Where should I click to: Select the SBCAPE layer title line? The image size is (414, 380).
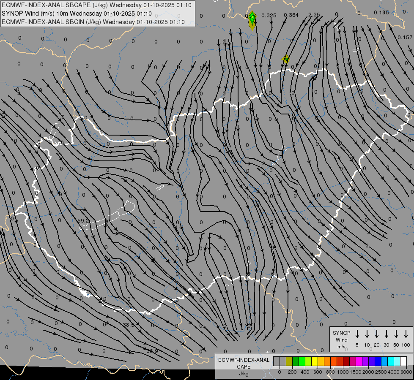[96, 5]
